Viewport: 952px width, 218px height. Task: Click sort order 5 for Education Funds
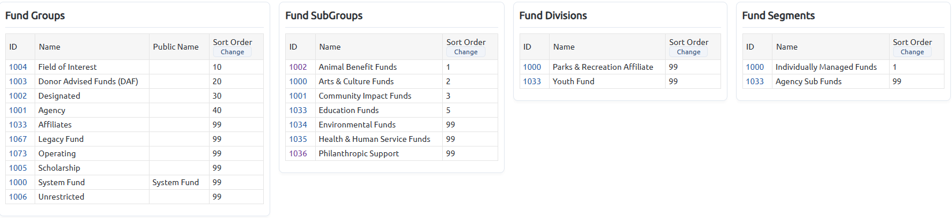click(448, 110)
